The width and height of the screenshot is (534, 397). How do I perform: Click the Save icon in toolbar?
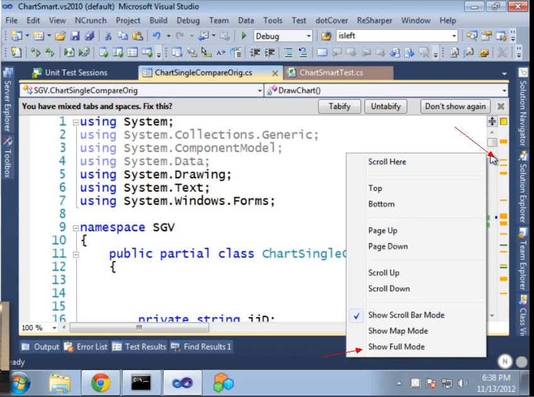point(75,37)
